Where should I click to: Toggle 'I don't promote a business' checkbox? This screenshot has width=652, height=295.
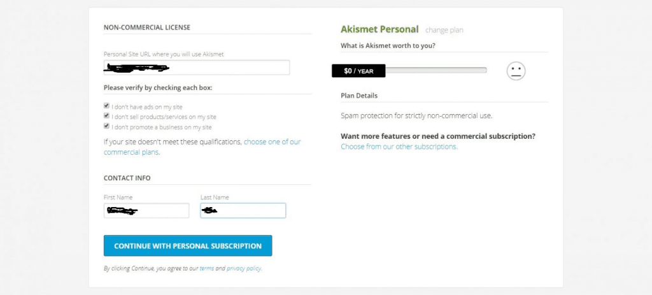[x=106, y=126]
